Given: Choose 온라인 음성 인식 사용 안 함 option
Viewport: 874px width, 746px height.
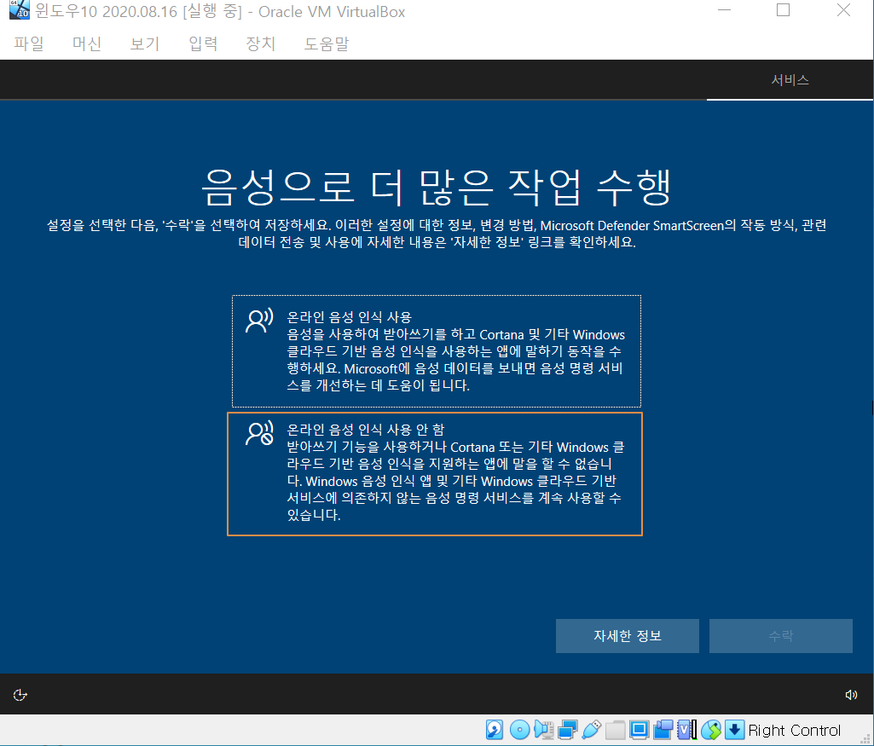Looking at the screenshot, I should (x=435, y=474).
